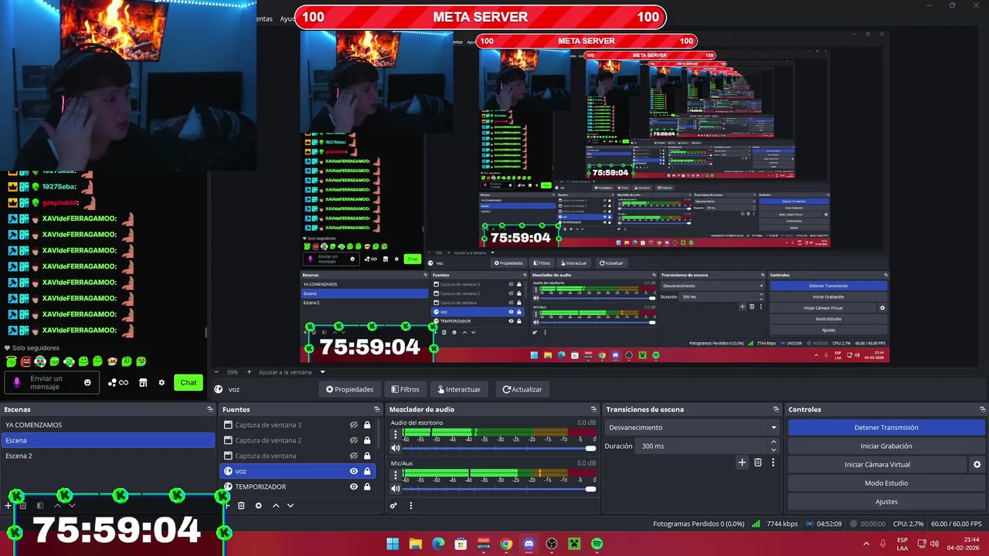The height and width of the screenshot is (556, 989).
Task: Open source properties gear in Fuentes toolbar
Action: (258, 506)
